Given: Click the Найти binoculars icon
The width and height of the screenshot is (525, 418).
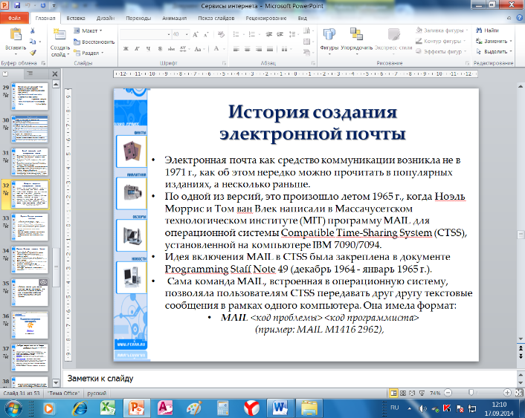Looking at the screenshot, I should click(x=479, y=30).
